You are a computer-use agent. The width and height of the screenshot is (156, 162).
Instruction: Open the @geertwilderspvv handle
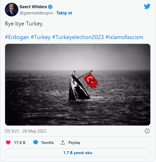(x=36, y=13)
